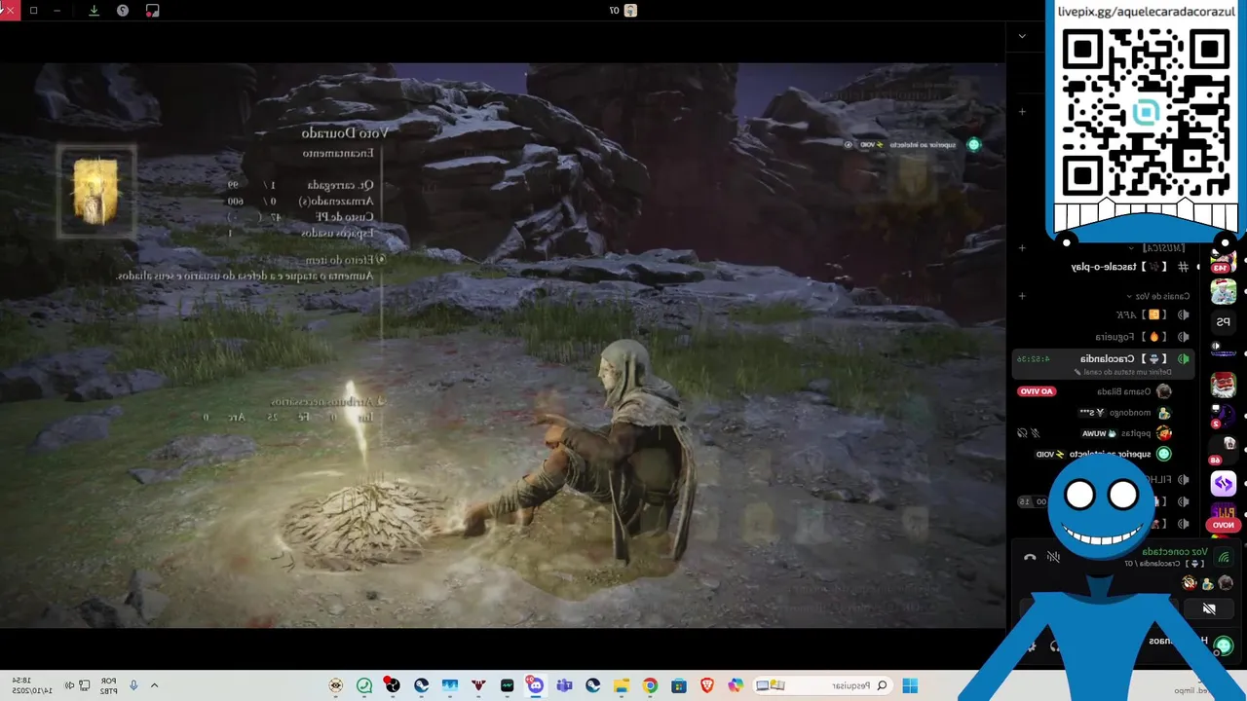
Task: Click the round gray icon in title bar
Action: 123,10
